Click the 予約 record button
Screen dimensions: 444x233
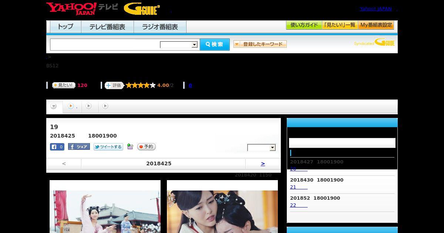(x=147, y=147)
